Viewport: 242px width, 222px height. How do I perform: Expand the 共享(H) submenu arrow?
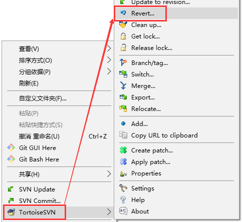[x=109, y=174]
